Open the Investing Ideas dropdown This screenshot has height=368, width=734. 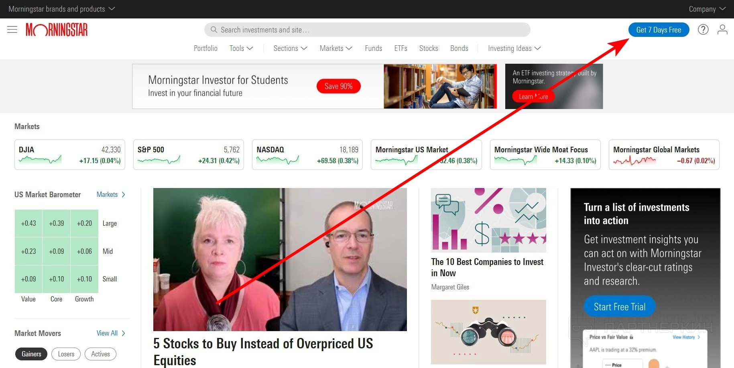tap(514, 48)
